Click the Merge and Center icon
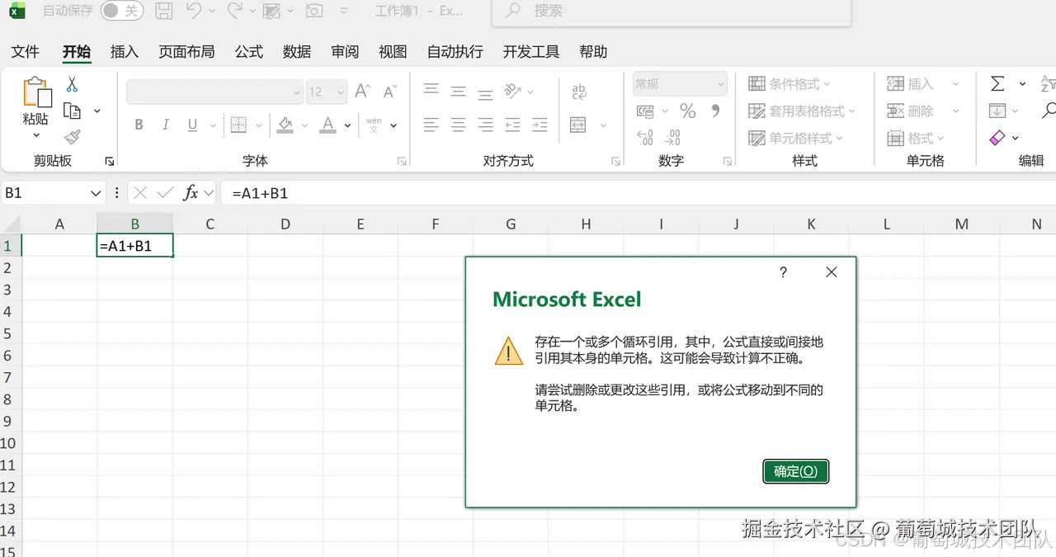This screenshot has height=557, width=1056. (x=578, y=125)
